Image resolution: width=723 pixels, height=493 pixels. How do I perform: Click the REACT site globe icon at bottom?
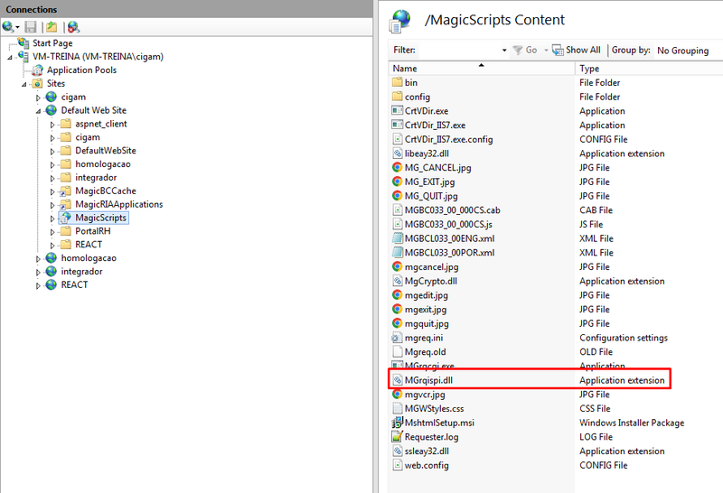(52, 284)
